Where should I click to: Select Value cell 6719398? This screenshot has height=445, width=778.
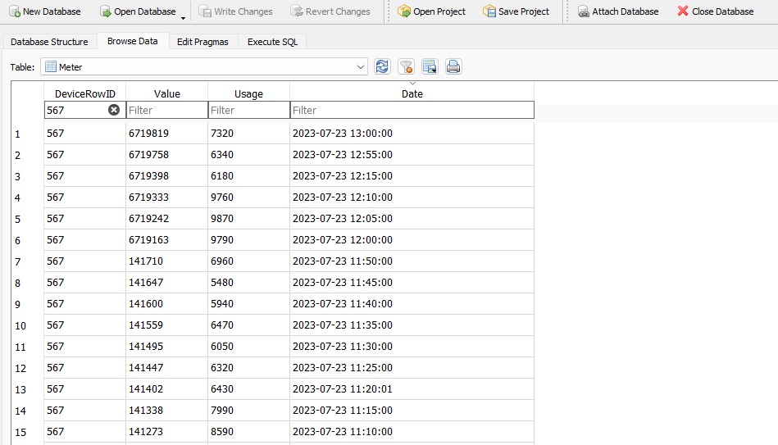coord(166,175)
